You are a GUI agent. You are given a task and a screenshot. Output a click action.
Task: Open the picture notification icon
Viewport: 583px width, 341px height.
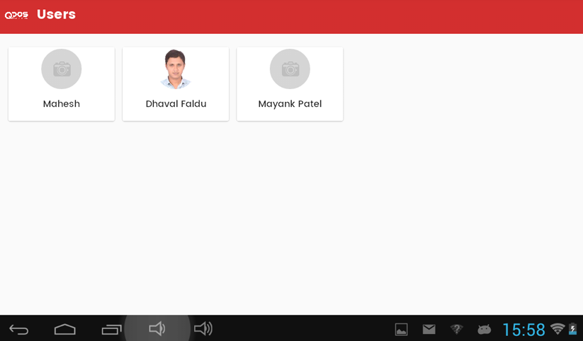[401, 330]
